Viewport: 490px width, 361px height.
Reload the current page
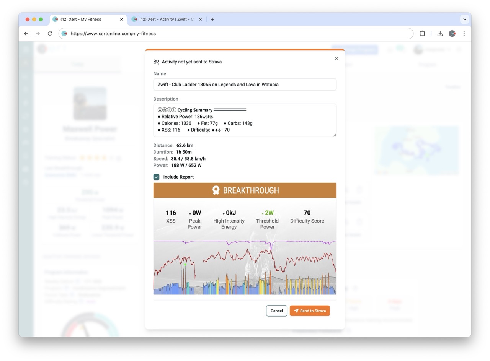50,34
